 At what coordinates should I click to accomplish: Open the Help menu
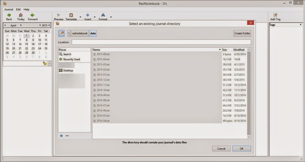(27, 9)
